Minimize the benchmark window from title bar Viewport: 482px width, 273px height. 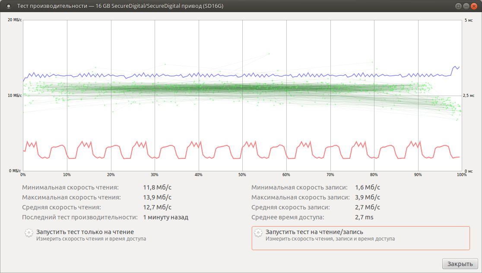point(466,6)
